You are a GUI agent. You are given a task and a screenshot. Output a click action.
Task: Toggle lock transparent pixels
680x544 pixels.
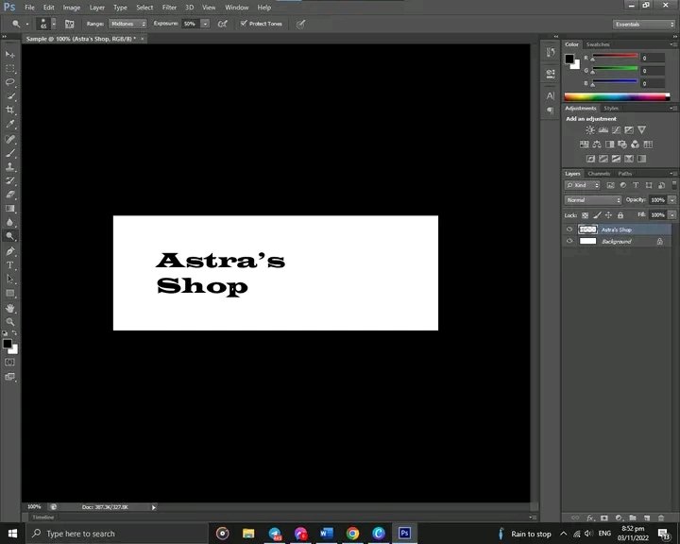coord(585,215)
